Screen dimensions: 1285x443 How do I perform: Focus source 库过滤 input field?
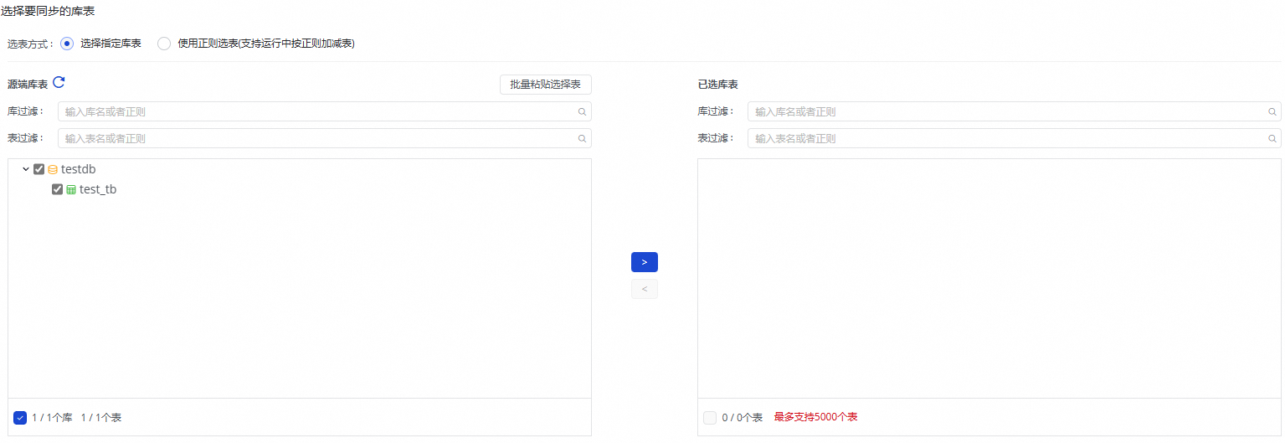[325, 111]
